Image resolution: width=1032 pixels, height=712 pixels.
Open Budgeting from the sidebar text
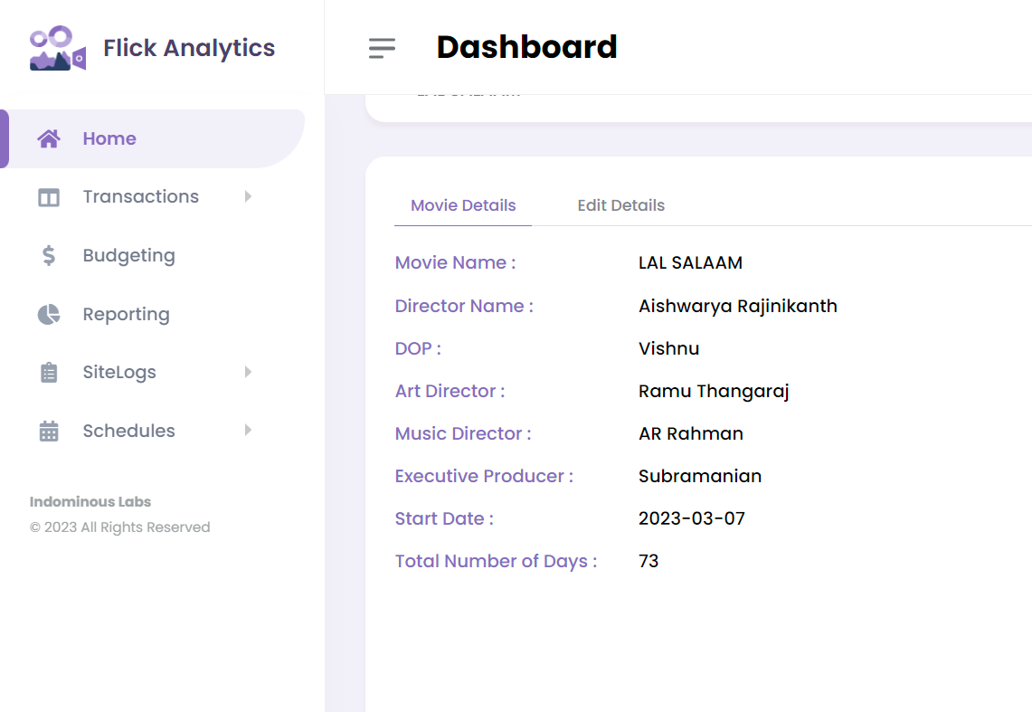tap(128, 256)
